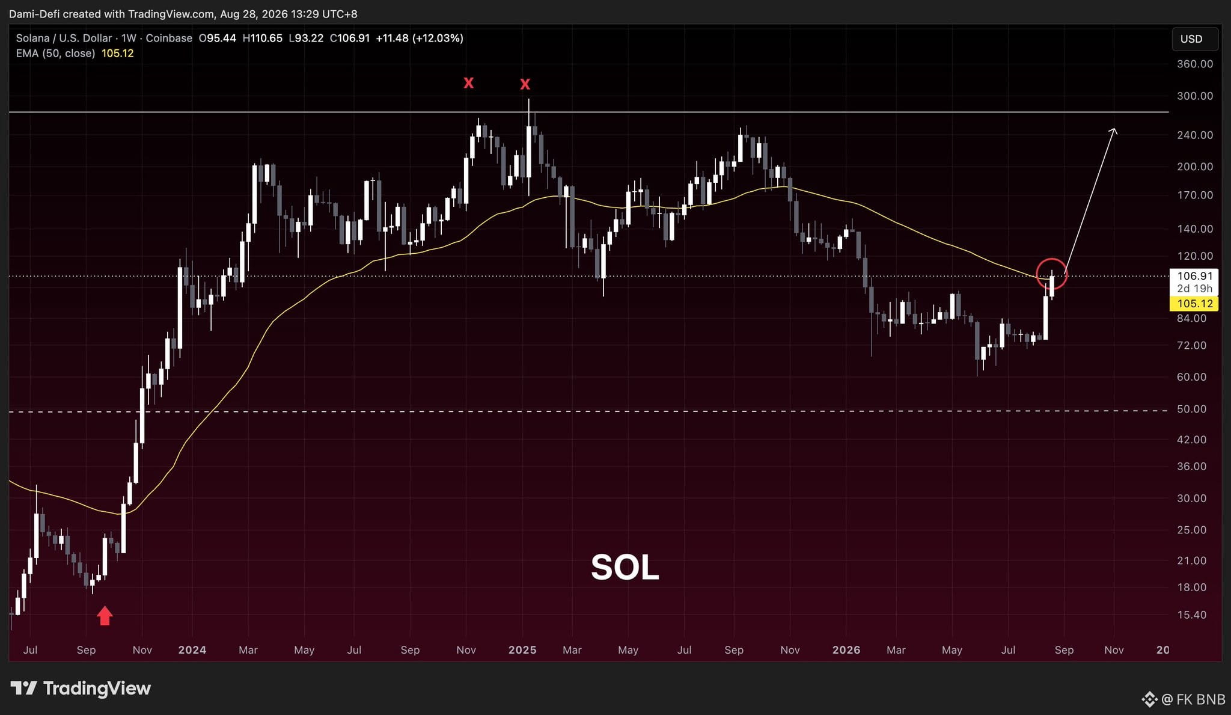Viewport: 1231px width, 715px height.
Task: Click the 120.00 price axis label
Action: [x=1195, y=256]
